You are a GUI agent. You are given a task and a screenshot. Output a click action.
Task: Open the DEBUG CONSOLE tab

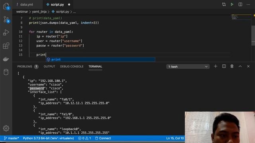pos(72,66)
